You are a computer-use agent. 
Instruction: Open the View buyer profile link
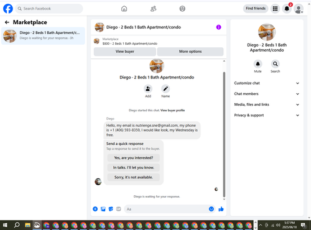click(172, 111)
